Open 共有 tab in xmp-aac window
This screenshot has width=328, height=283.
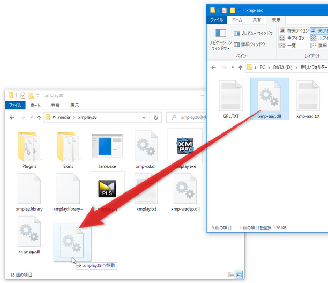257,20
